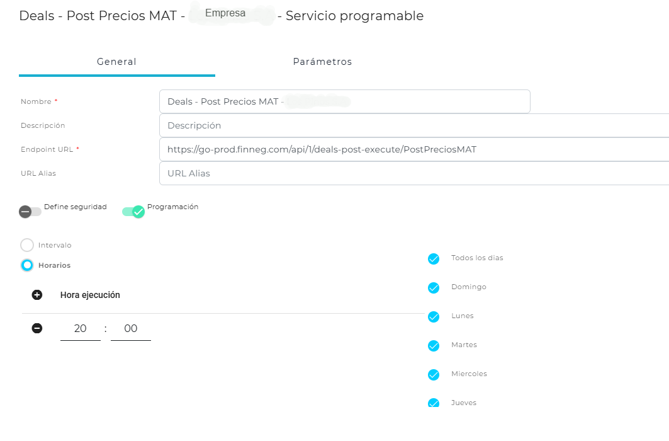Click the Nombre input field
The height and width of the screenshot is (441, 669).
click(x=344, y=101)
